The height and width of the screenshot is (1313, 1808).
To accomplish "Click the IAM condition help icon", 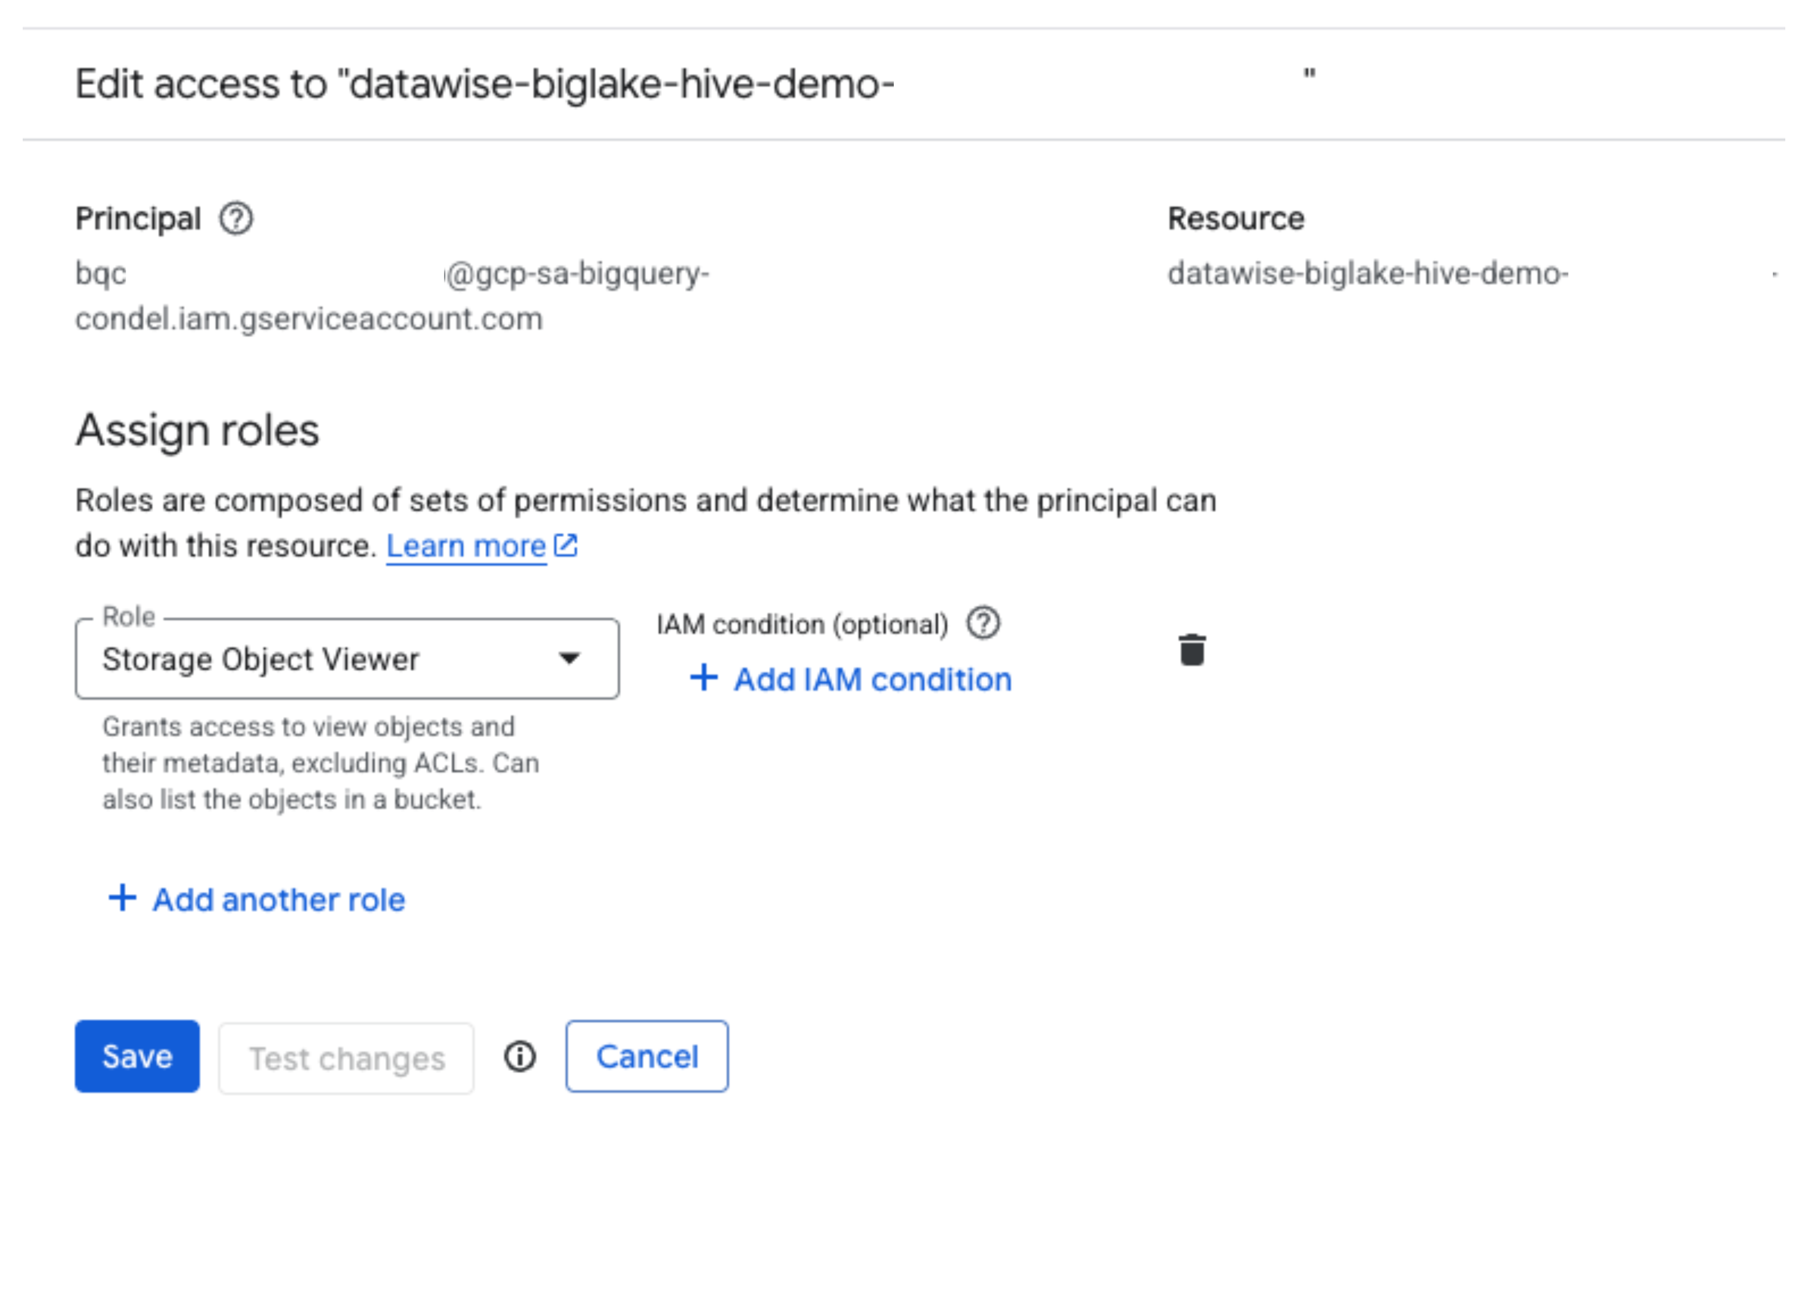I will coord(983,624).
